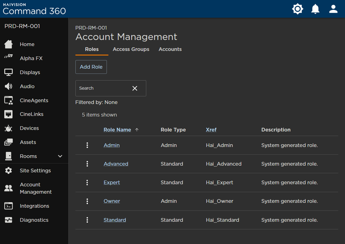The image size is (345, 244).
Task: Click the CineLinks port icon
Action: pyautogui.click(x=8, y=114)
